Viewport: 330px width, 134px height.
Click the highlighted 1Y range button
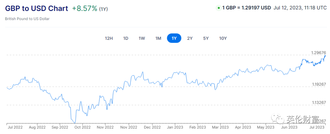[x=174, y=38]
